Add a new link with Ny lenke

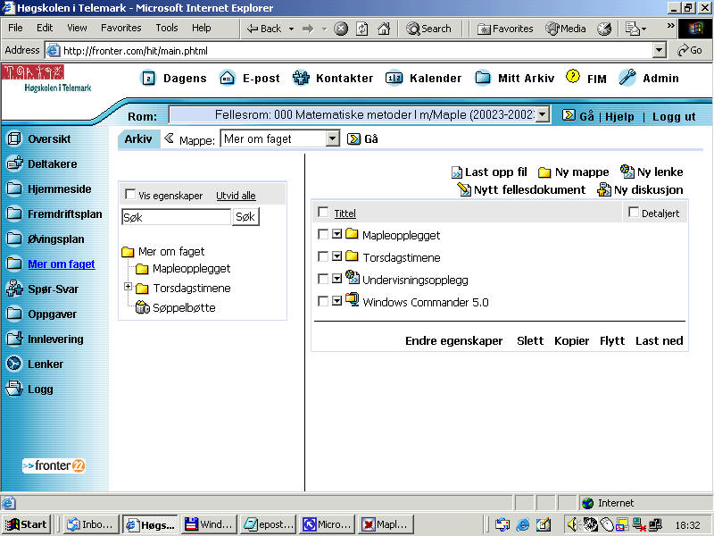[652, 172]
